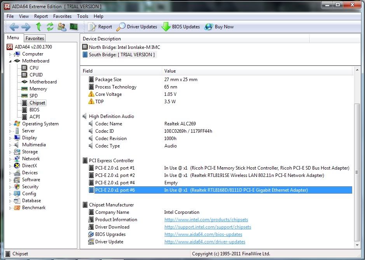The width and height of the screenshot is (365, 260).
Task: Go up one level with the green arrow
Action: point(38,27)
